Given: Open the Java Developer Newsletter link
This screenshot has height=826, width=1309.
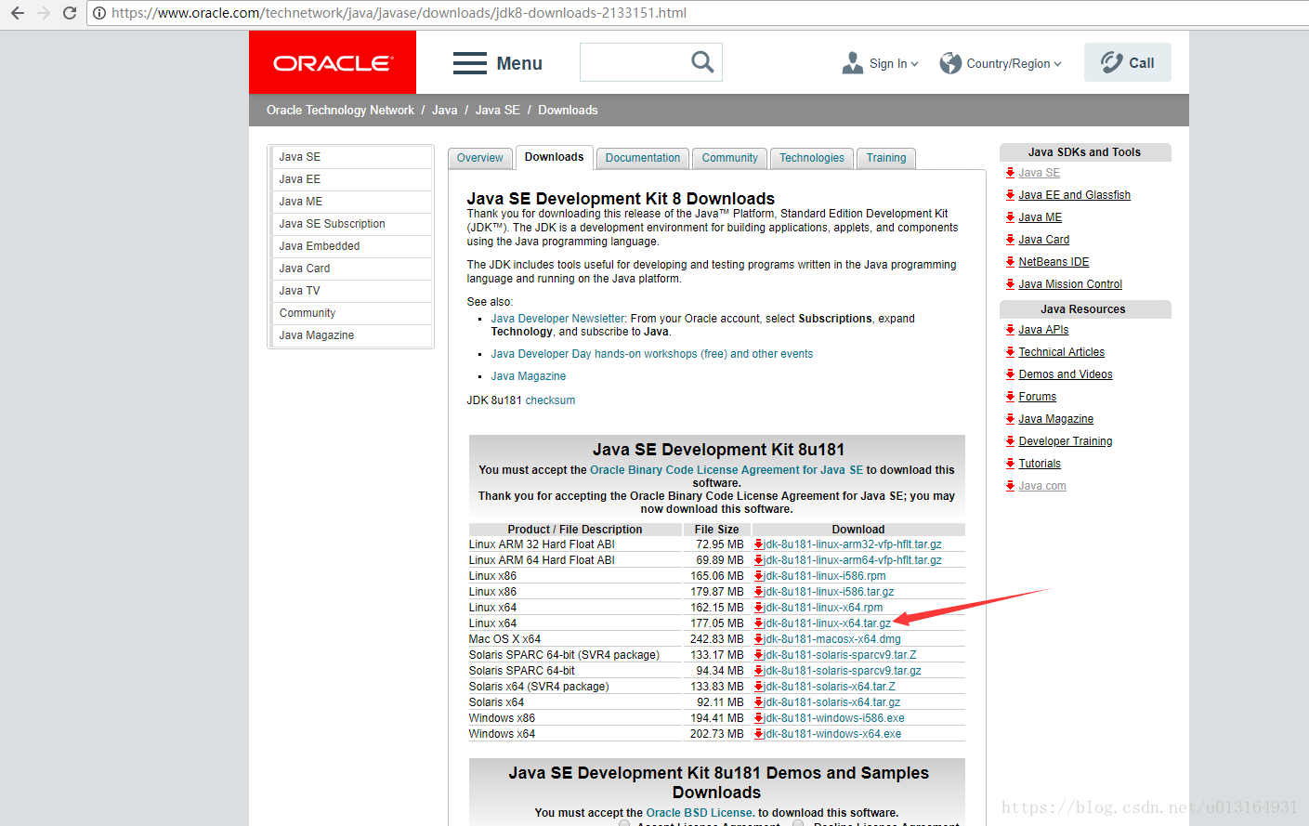Looking at the screenshot, I should point(558,319).
